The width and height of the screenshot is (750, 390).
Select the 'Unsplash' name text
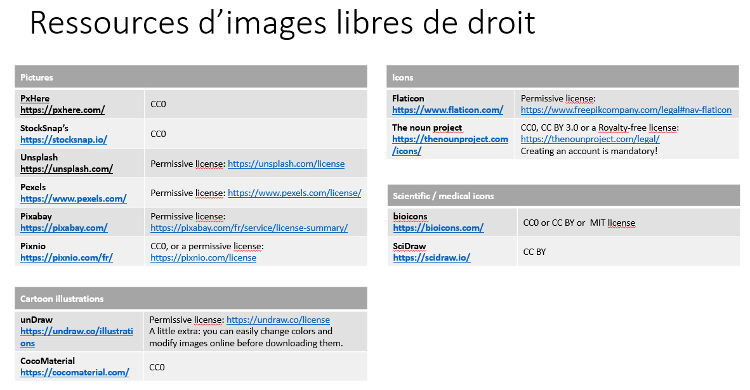[x=39, y=157]
